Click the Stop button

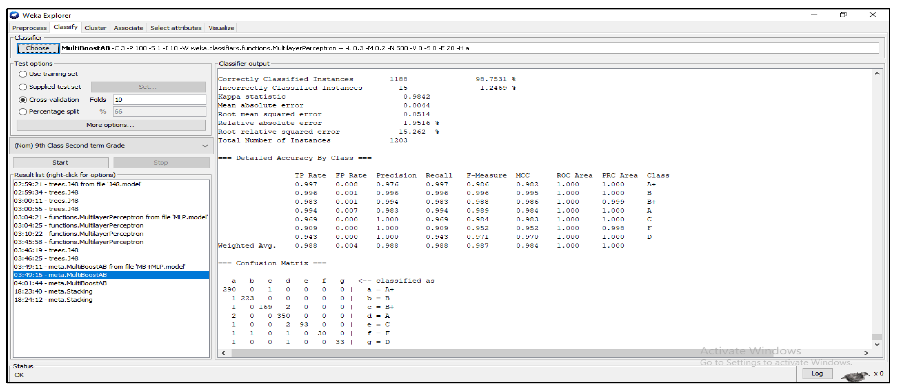161,163
